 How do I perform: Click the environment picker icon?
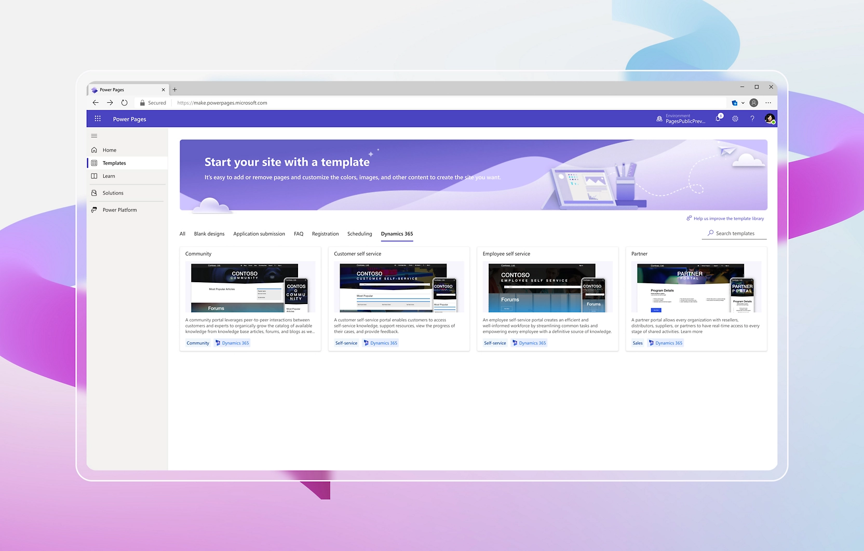click(x=659, y=119)
